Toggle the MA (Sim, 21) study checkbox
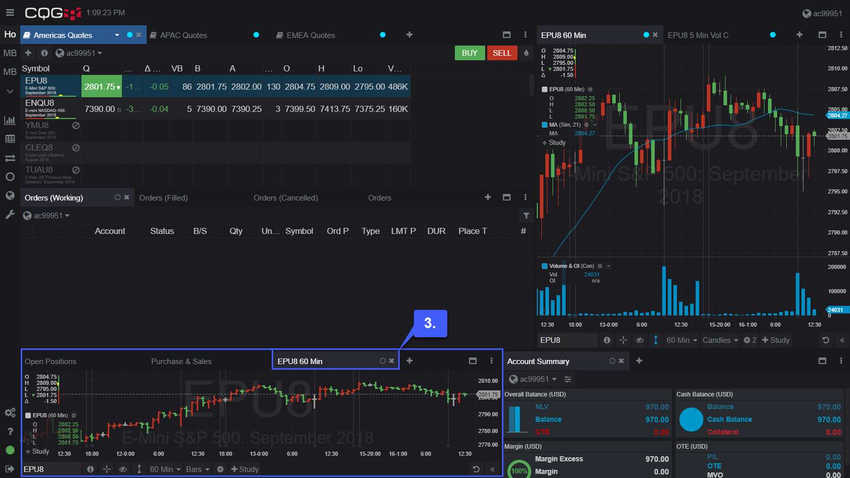Viewport: 850px width, 478px height. [x=545, y=125]
